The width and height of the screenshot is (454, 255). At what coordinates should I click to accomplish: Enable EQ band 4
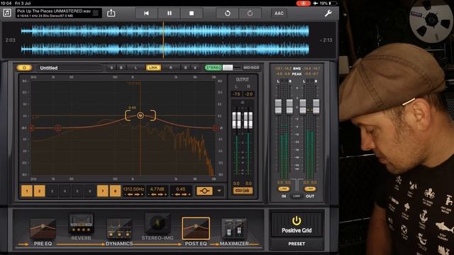(65, 191)
